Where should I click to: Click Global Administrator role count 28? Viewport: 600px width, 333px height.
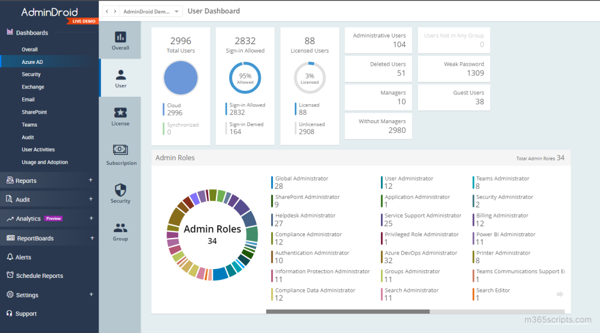pos(279,186)
